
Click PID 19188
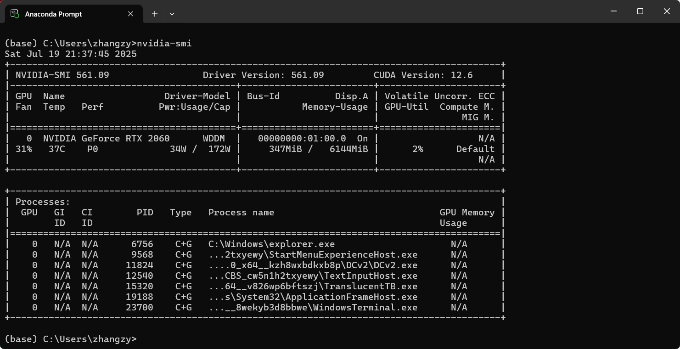140,297
